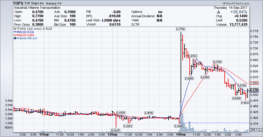Click the Volume legend histogram icon
263x137 pixels.
click(15, 38)
